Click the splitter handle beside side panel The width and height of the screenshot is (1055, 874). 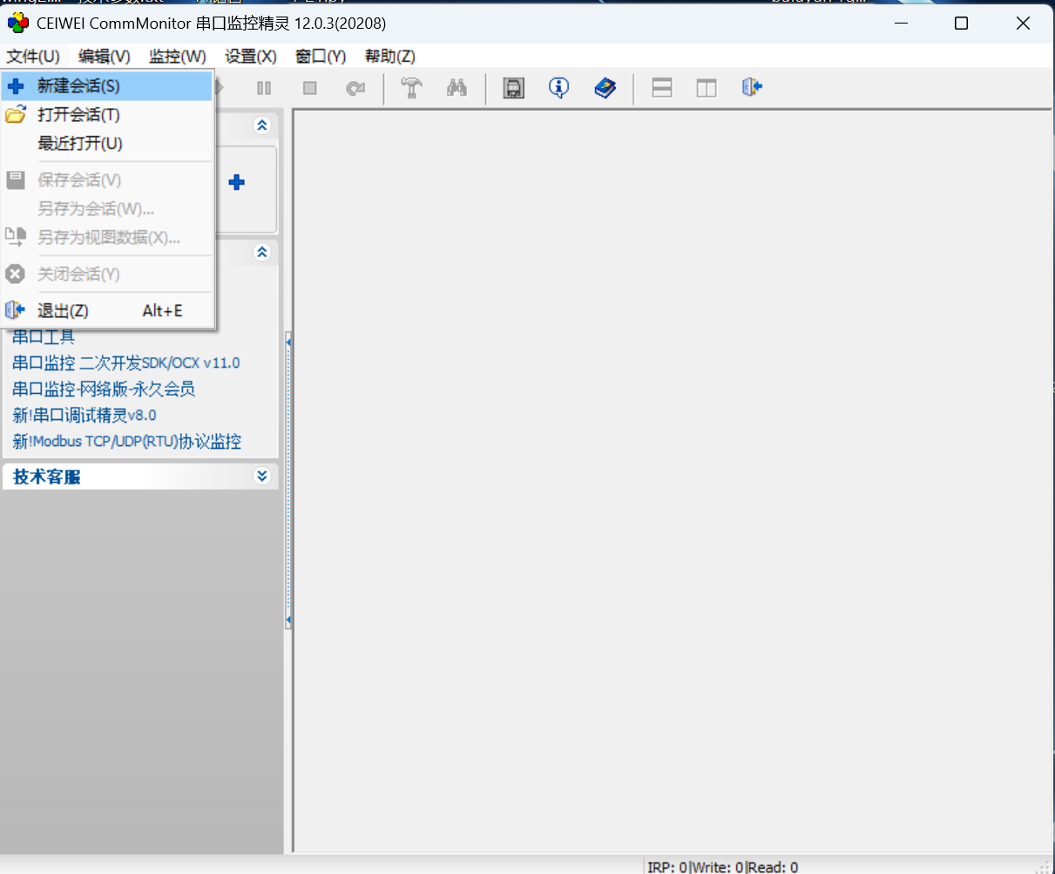coord(288,479)
